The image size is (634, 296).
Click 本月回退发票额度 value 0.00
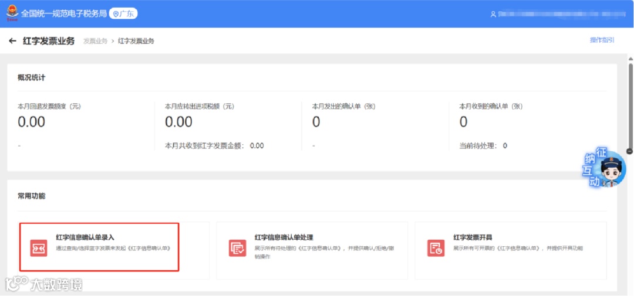click(32, 121)
